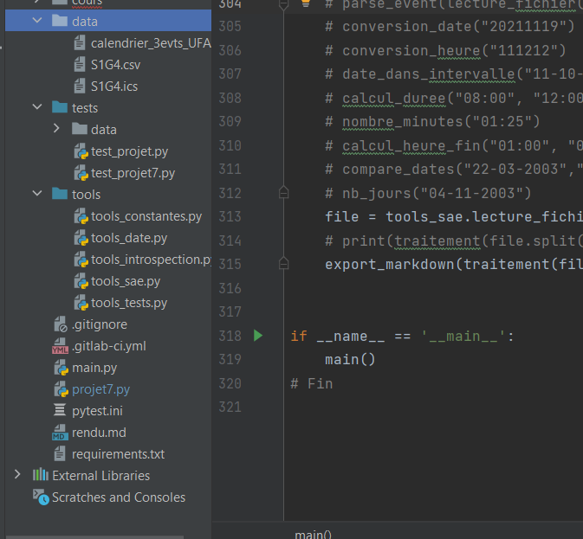Screen dimensions: 583x539
Task: Click the yellow lightbulb intention icon
Action: point(304,3)
